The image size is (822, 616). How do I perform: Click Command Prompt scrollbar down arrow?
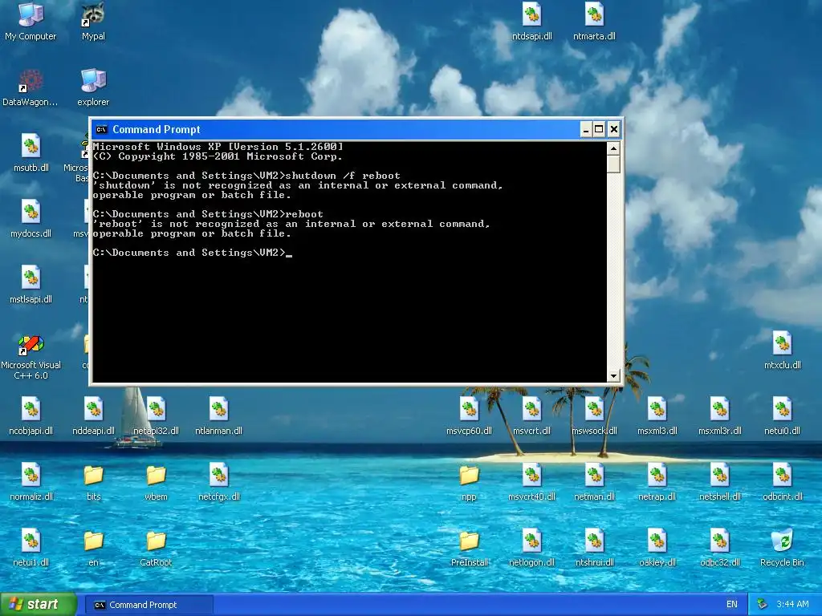pyautogui.click(x=613, y=375)
